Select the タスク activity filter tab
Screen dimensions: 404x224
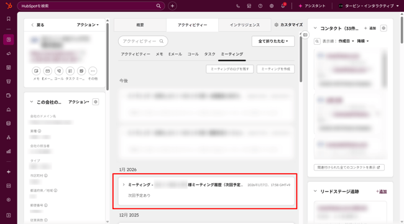pyautogui.click(x=209, y=54)
